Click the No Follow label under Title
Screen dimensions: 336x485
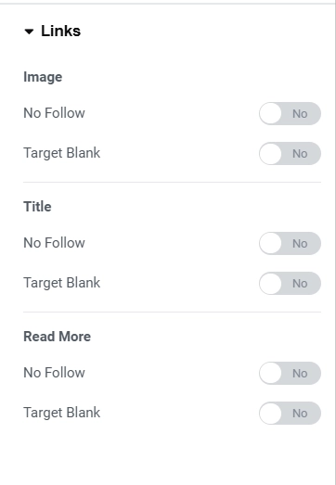pos(54,243)
